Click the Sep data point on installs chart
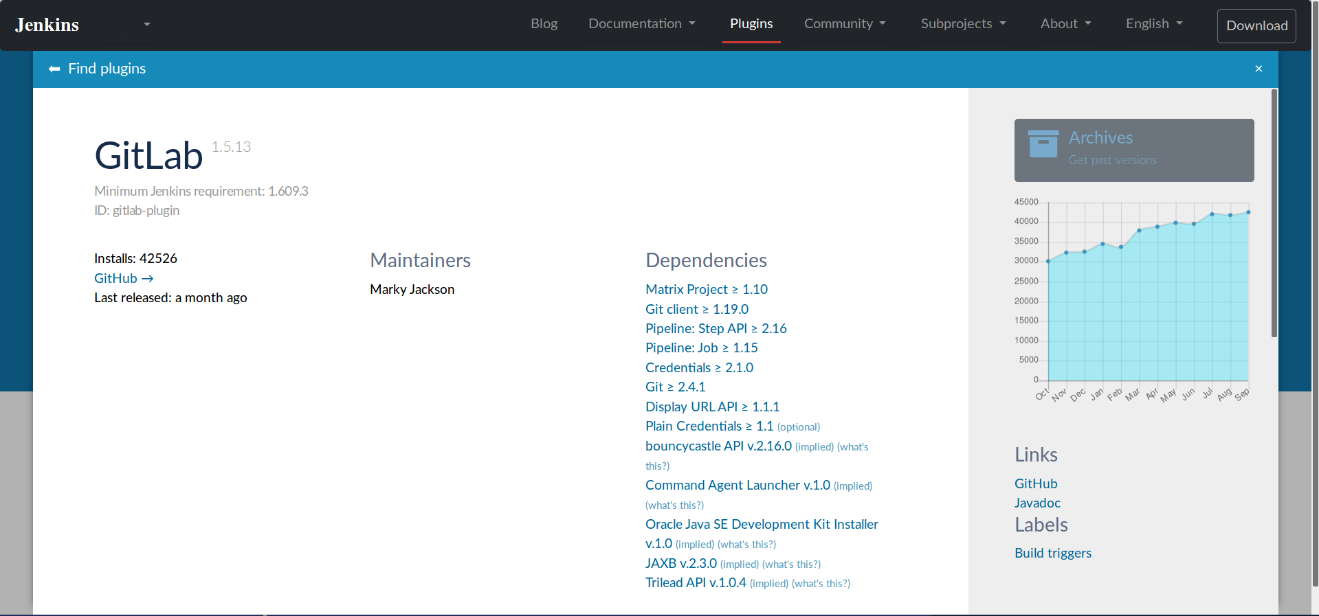Screen dimensions: 1319x616 [x=1248, y=212]
